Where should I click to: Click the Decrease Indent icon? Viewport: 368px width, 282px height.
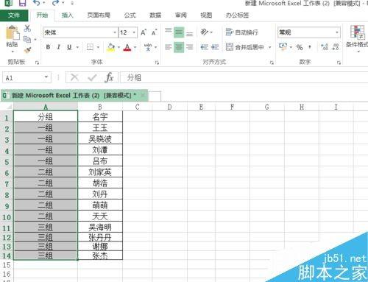coord(204,47)
